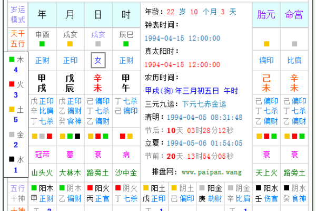Select the 年 pillar column header
The image size is (316, 211).
(42, 15)
